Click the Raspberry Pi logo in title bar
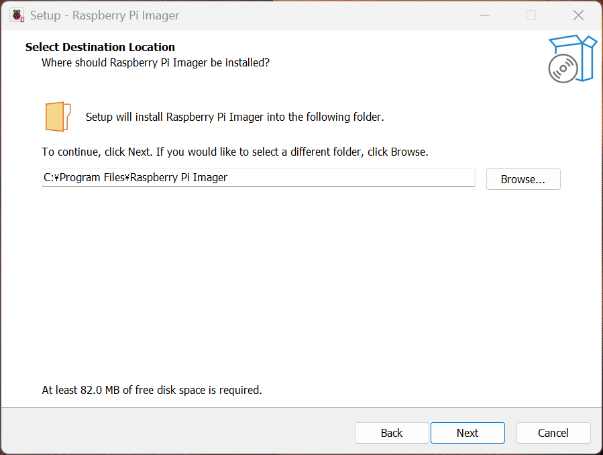The height and width of the screenshot is (455, 603). tap(17, 15)
